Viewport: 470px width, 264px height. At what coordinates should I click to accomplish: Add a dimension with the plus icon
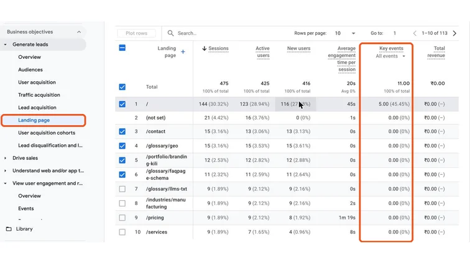(x=183, y=51)
